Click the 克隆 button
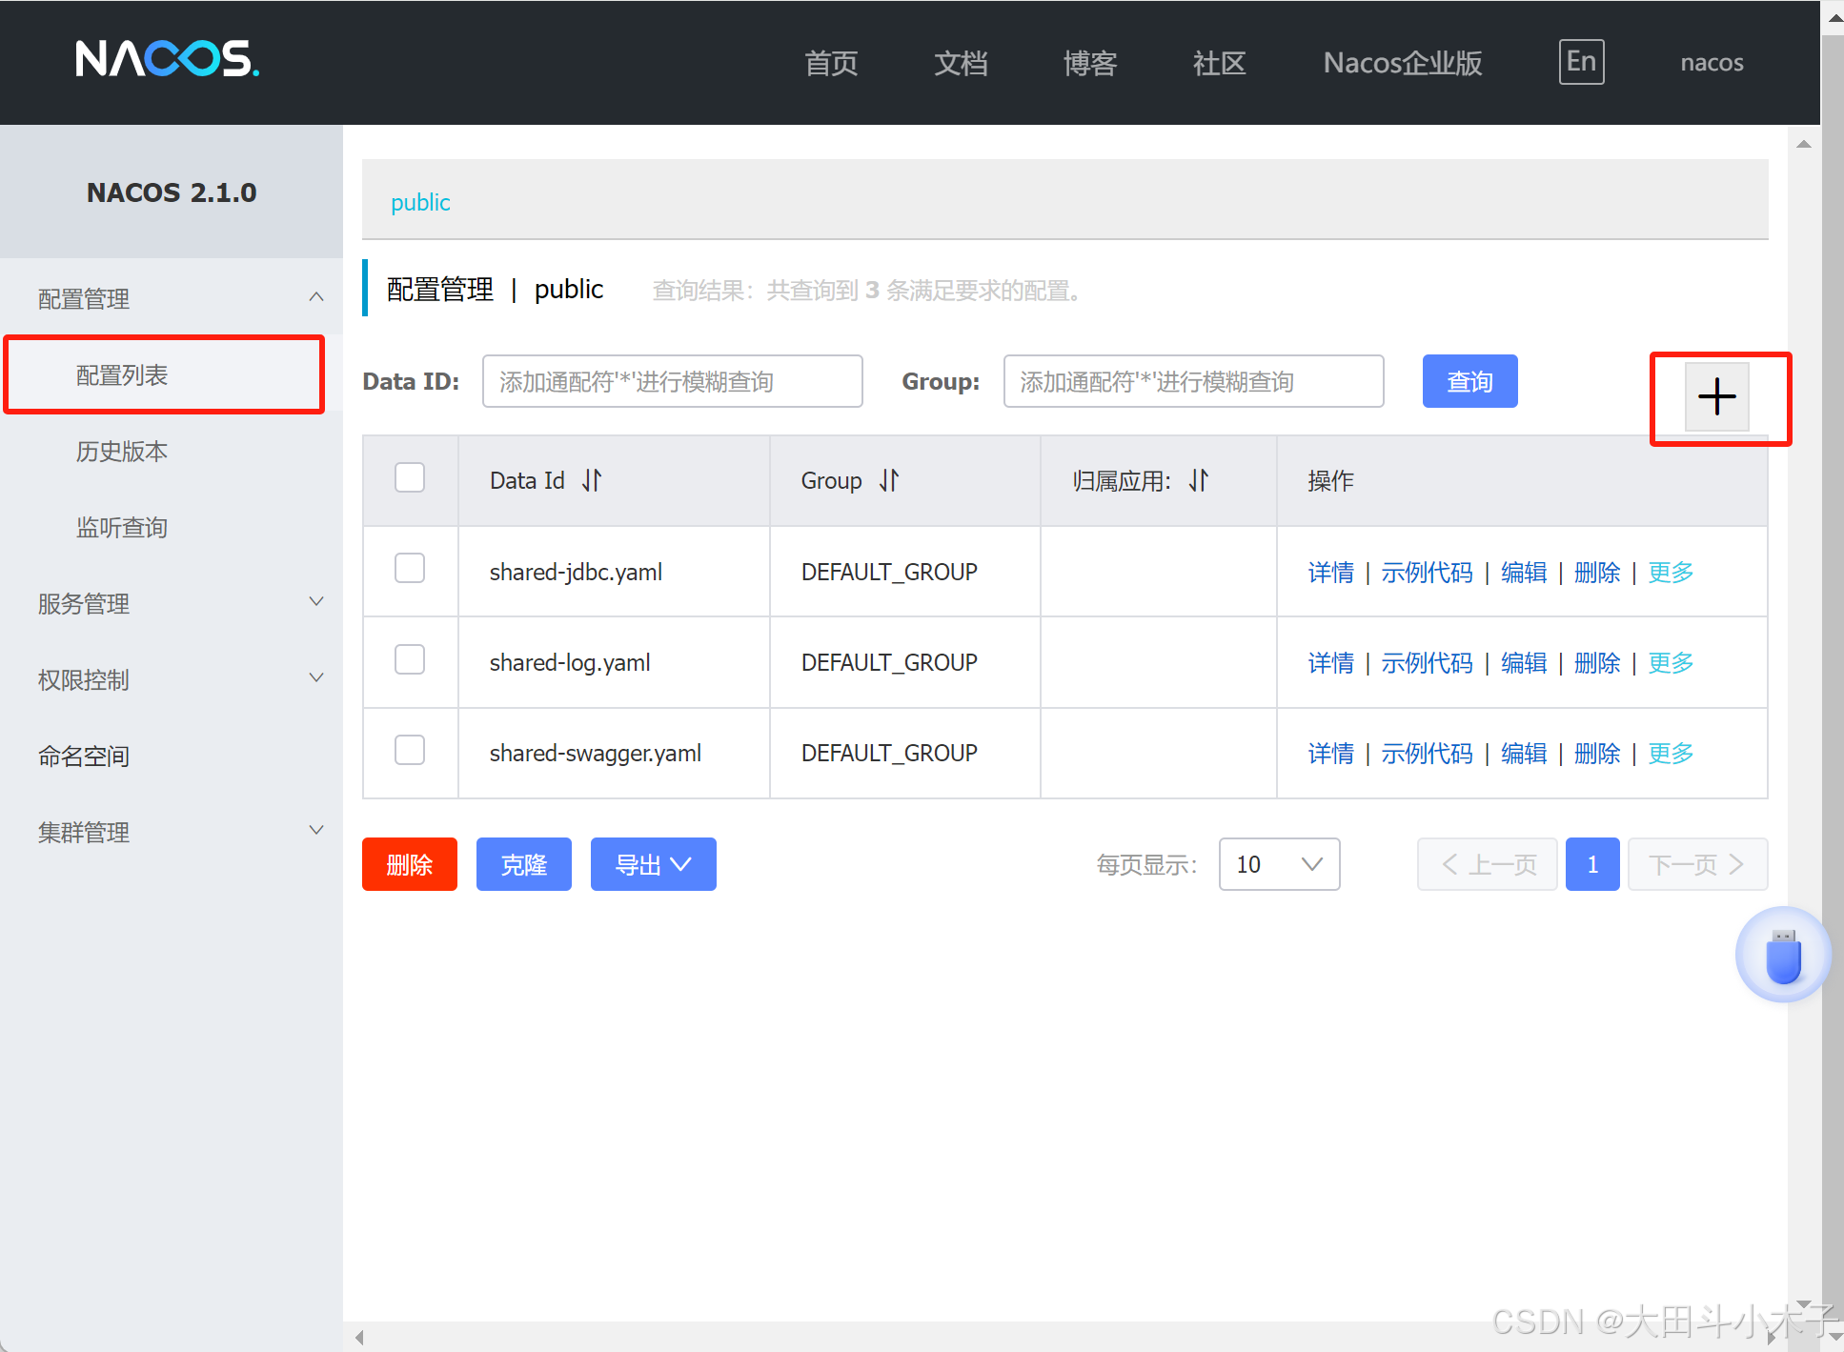 (524, 864)
